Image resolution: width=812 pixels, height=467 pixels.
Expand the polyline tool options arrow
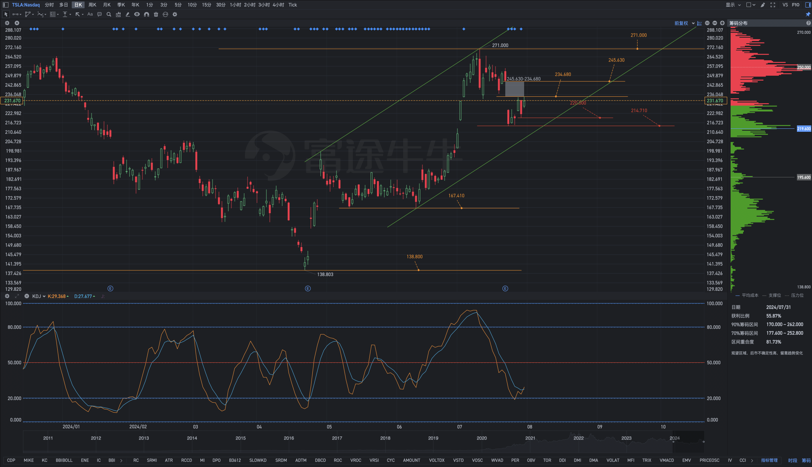(x=33, y=15)
